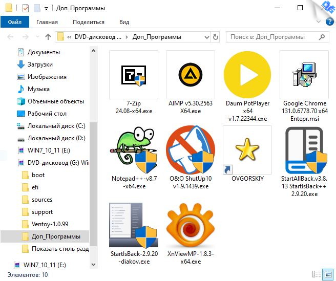Click the navigation pane vertical scrollbar
The width and height of the screenshot is (336, 281).
(93, 154)
